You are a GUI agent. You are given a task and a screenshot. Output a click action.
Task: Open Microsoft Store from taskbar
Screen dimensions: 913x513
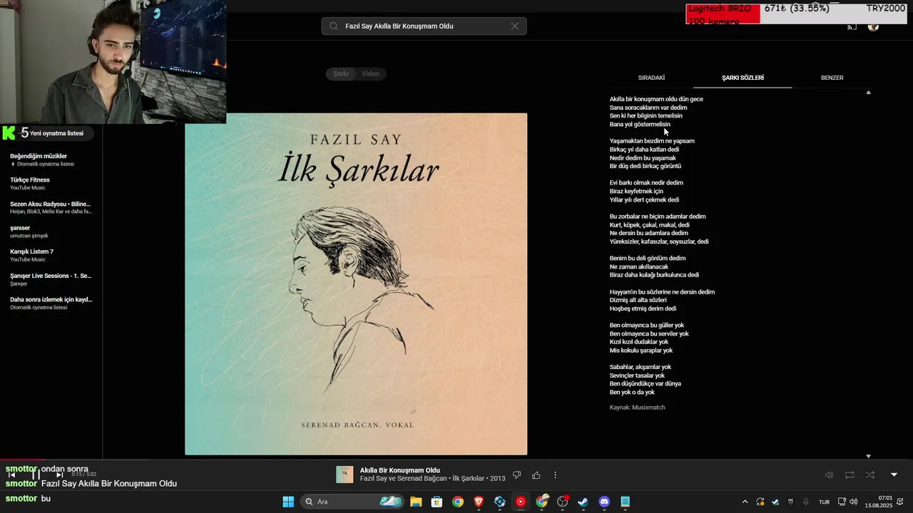pos(437,502)
